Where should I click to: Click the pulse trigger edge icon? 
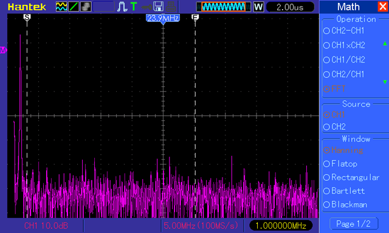pyautogui.click(x=122, y=7)
